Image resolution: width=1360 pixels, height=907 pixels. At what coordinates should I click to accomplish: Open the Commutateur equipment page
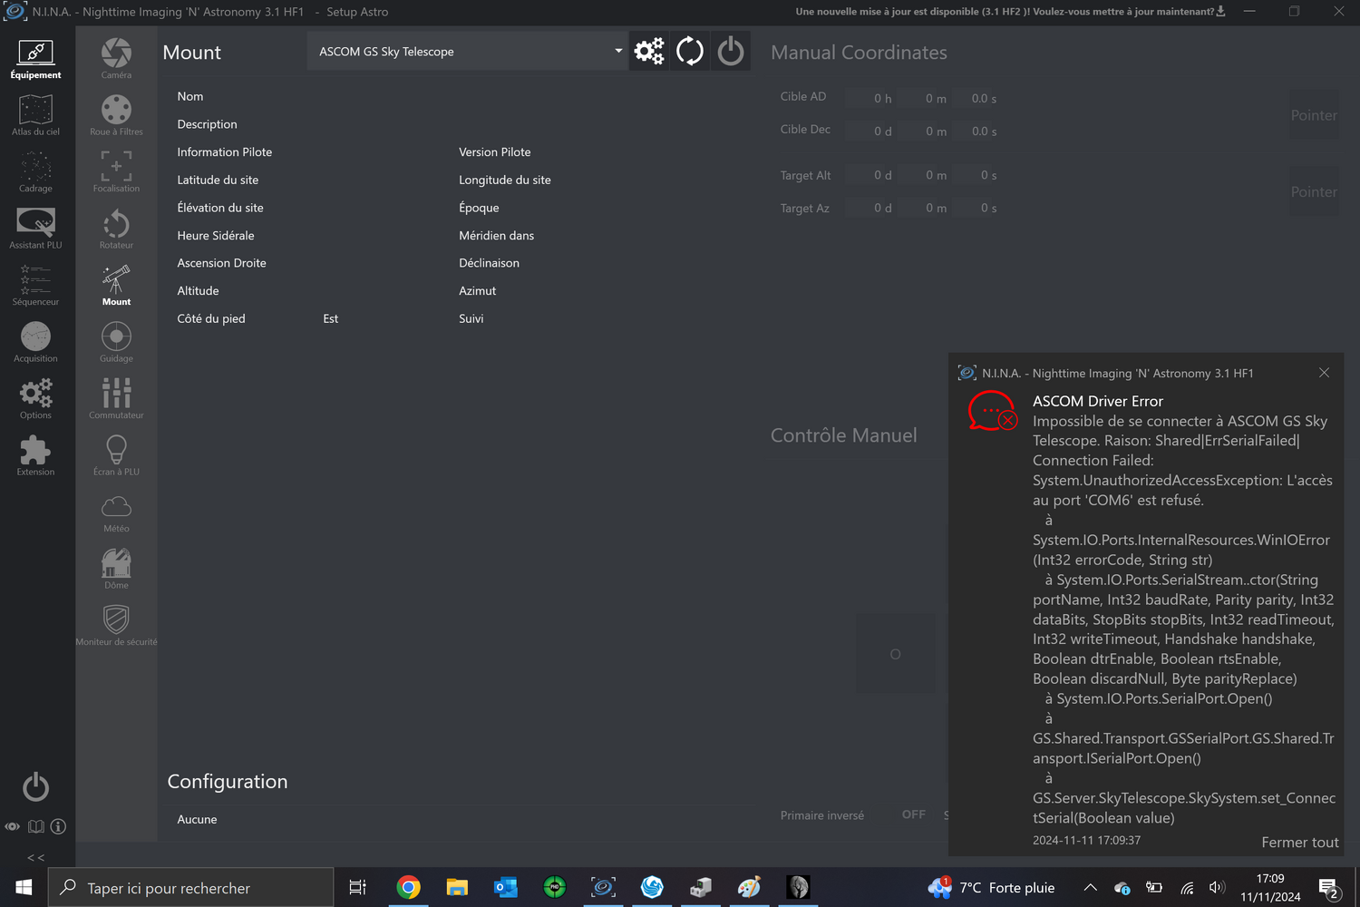116,399
